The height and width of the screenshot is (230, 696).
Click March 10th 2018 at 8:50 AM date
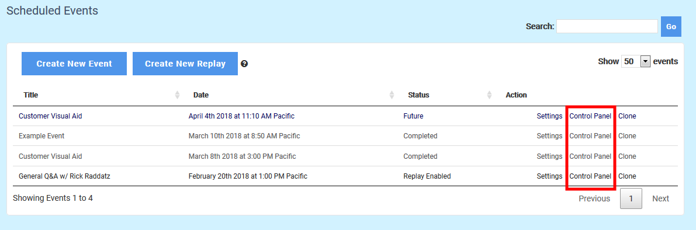point(244,136)
